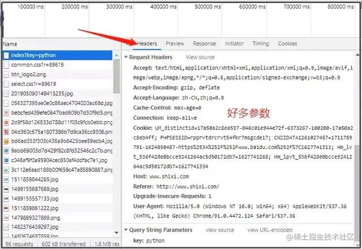Select request select.css?r=89619

point(58,84)
